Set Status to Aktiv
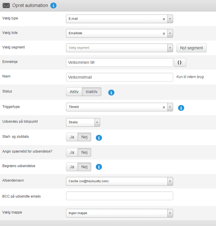Viewport: 216px width, 226px height. (74, 92)
